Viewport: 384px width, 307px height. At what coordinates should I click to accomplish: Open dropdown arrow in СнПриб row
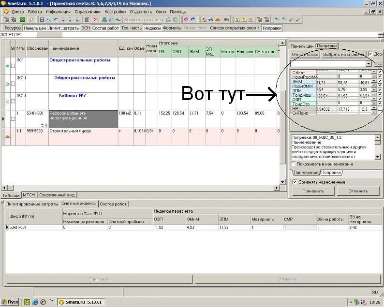(x=374, y=112)
